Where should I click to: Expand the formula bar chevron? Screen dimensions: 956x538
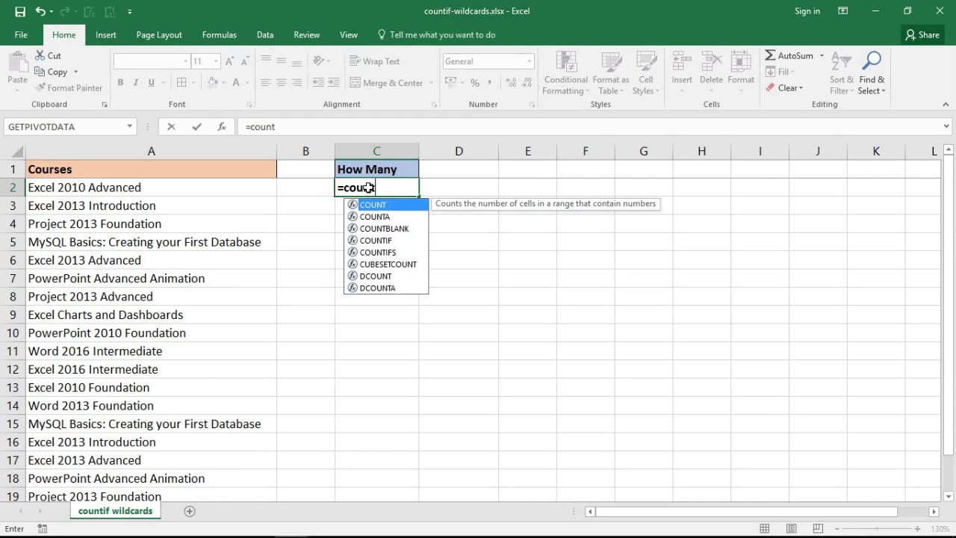tap(946, 127)
